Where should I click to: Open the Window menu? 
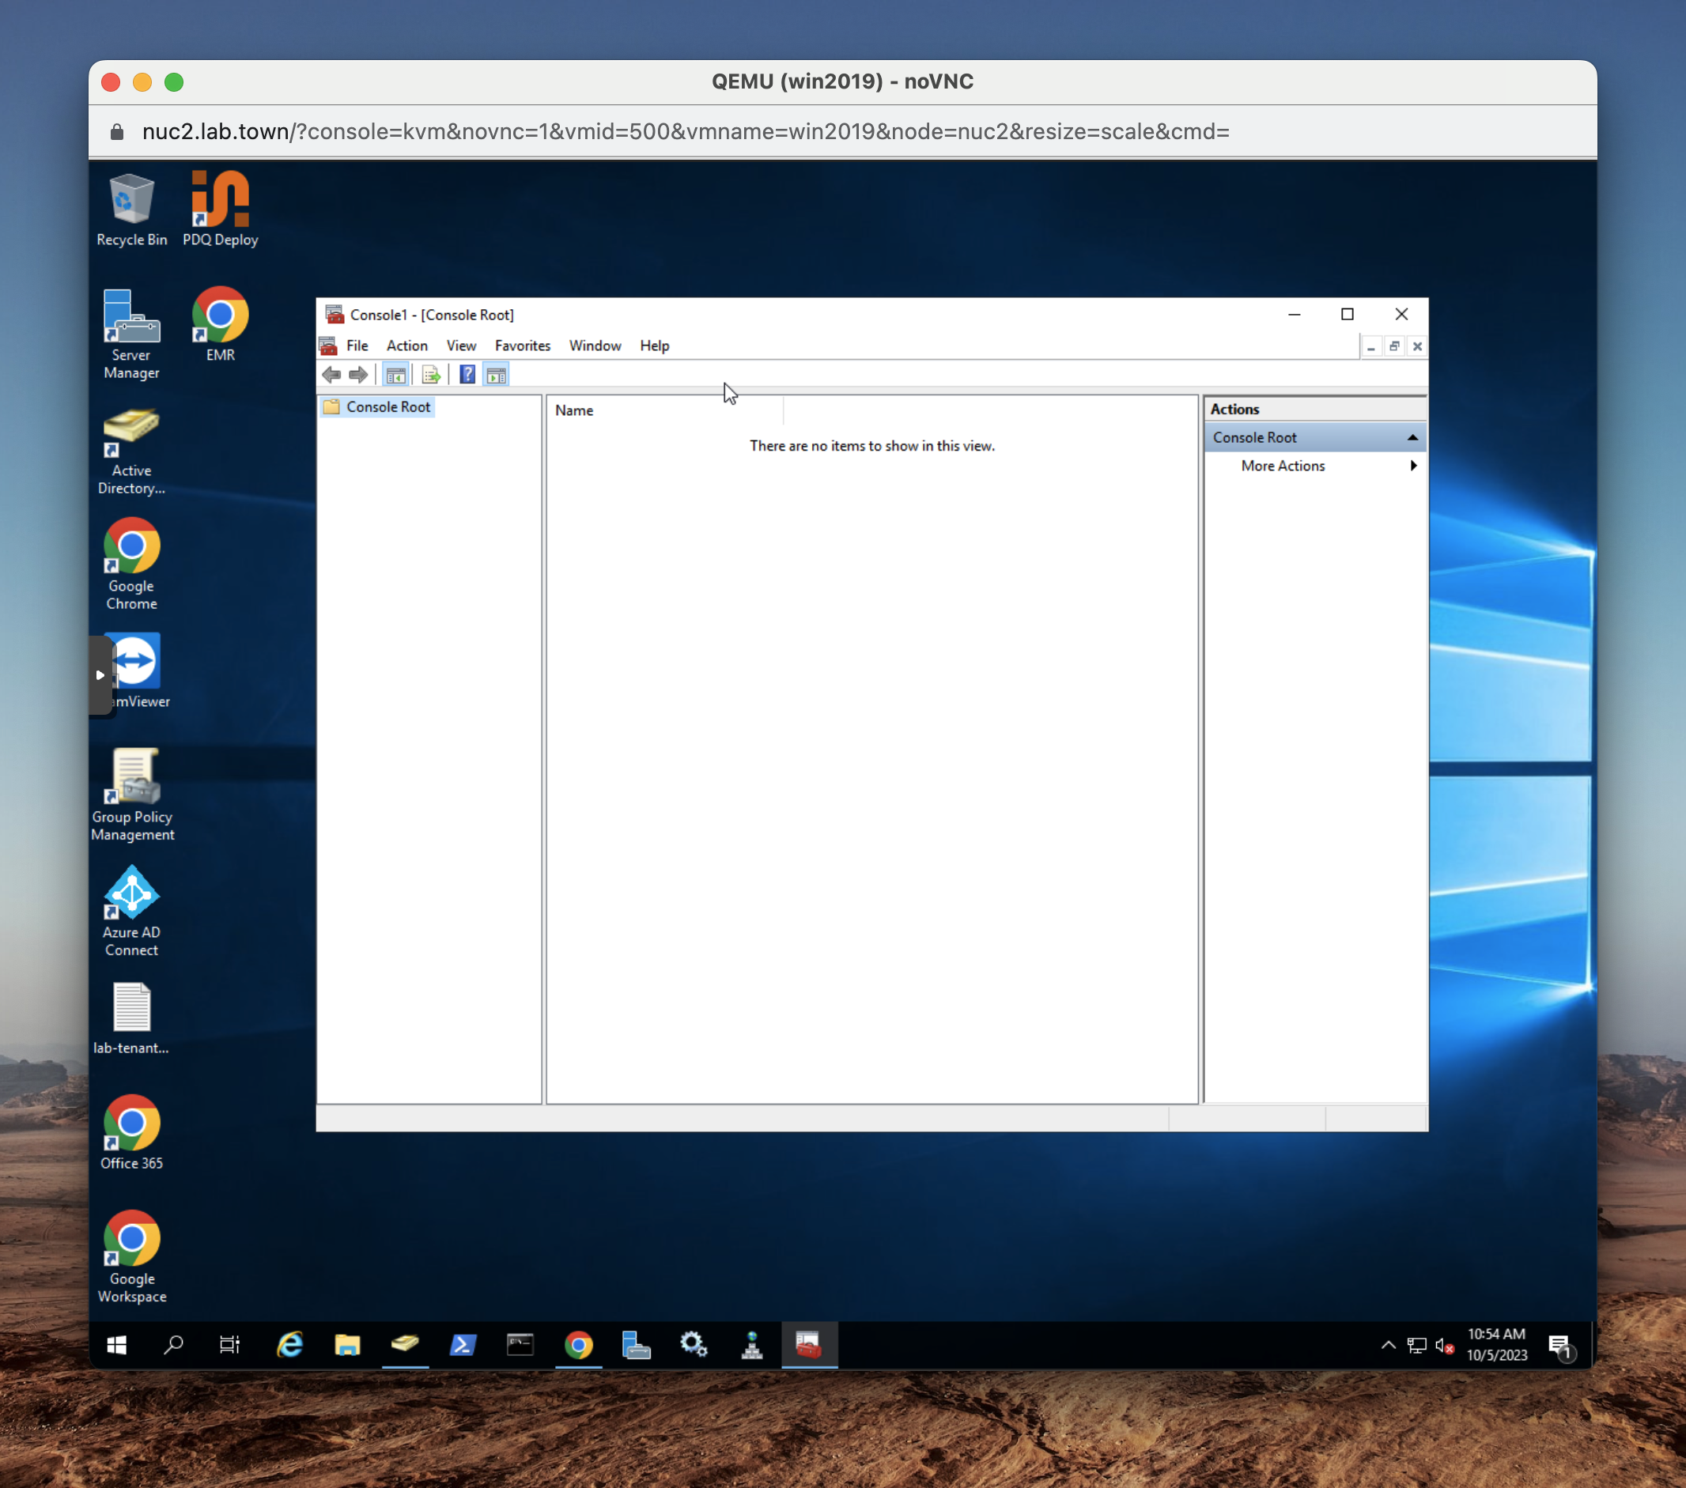[595, 346]
